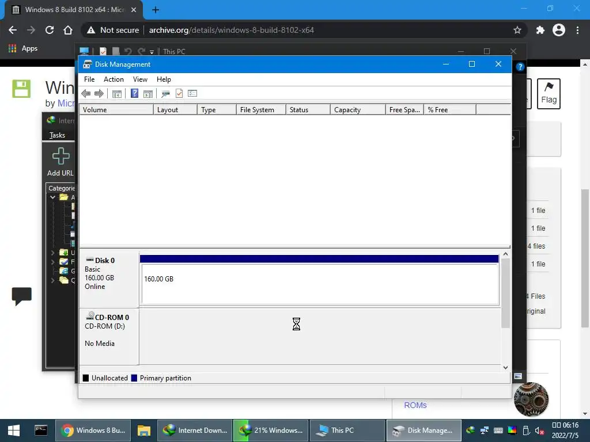
Task: Click the Unallocated black legend swatch
Action: 86,378
